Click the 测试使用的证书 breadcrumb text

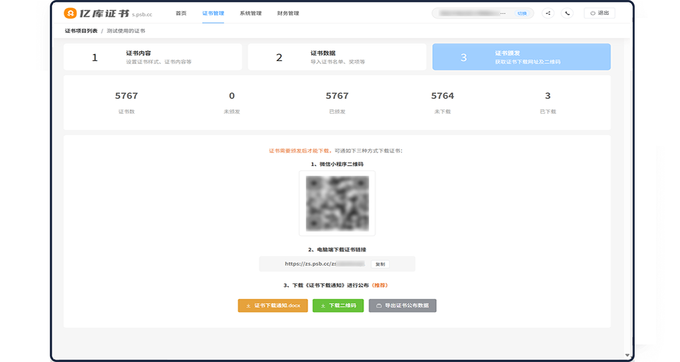tap(126, 31)
